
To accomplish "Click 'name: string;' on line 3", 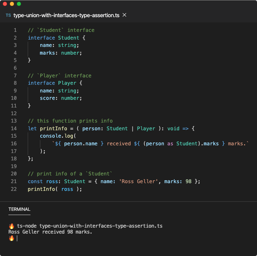I will [x=59, y=45].
